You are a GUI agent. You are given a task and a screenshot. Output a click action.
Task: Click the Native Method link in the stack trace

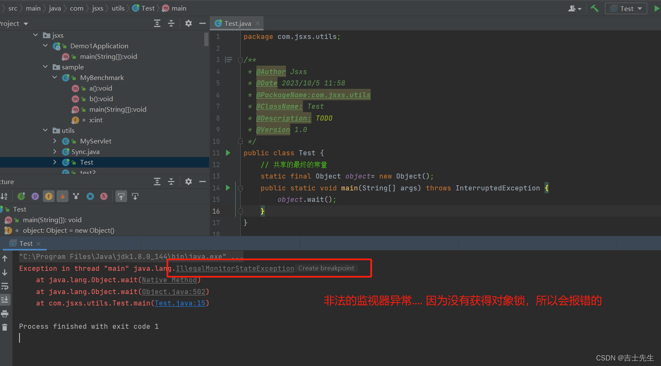[x=169, y=280]
